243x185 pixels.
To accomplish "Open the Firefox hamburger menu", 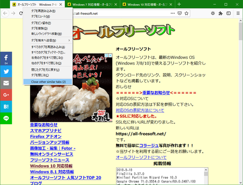I will tap(238, 13).
